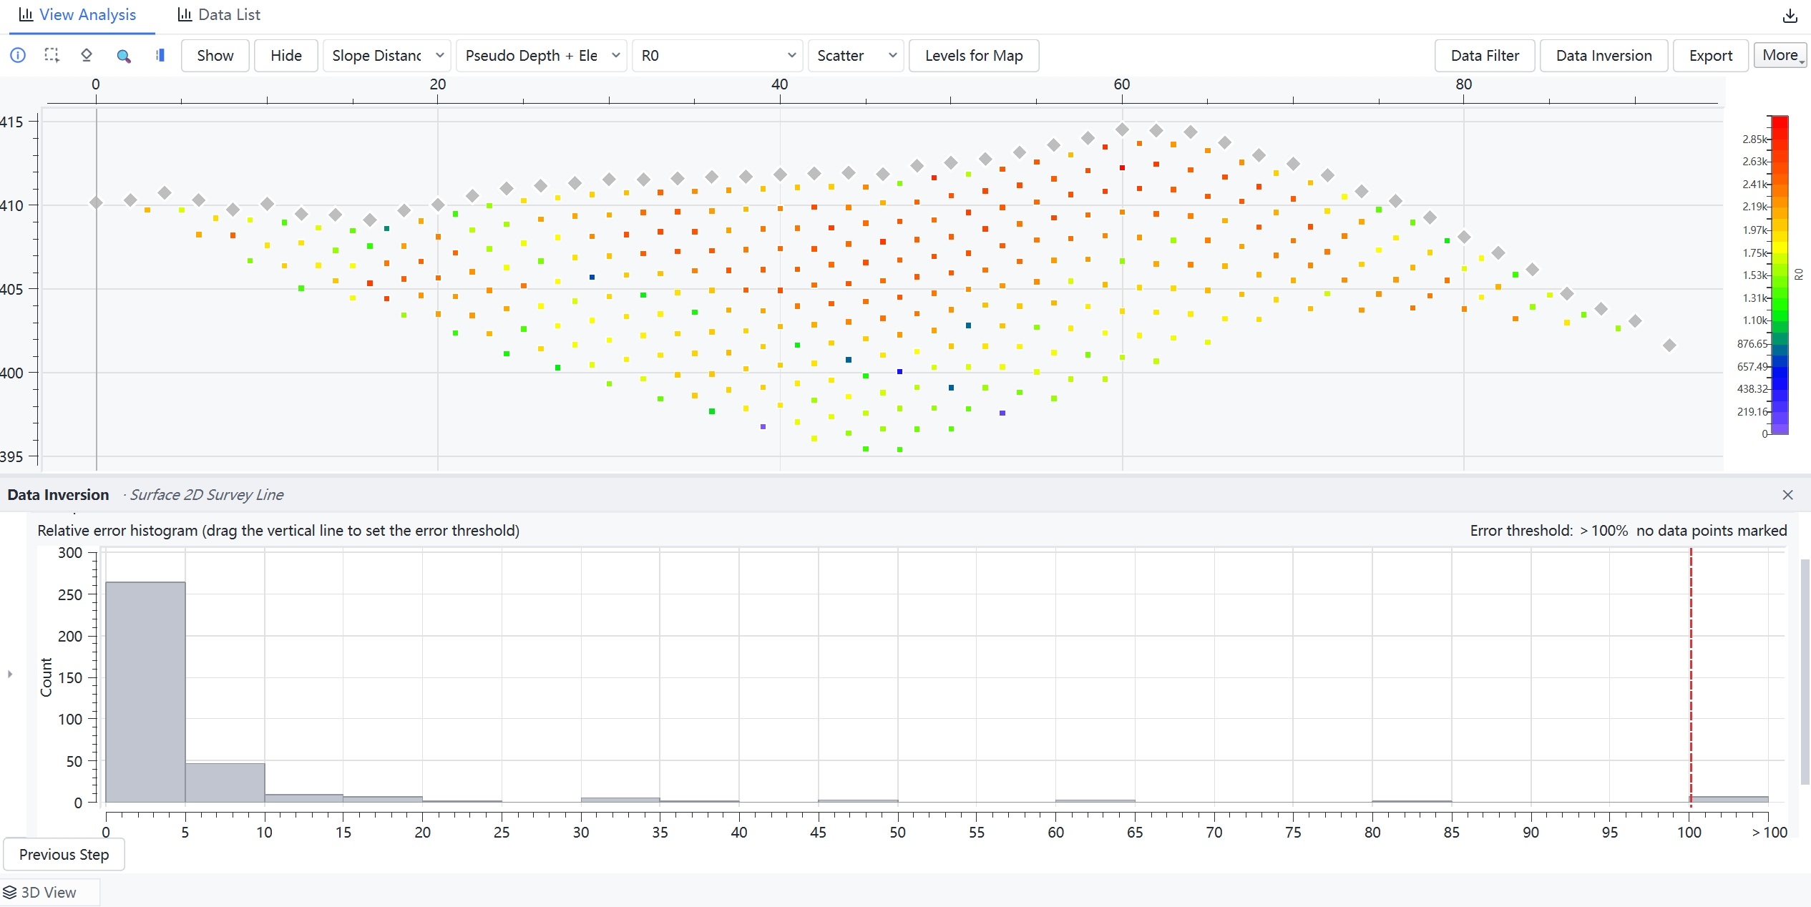Click the Previous Step button

(x=64, y=854)
